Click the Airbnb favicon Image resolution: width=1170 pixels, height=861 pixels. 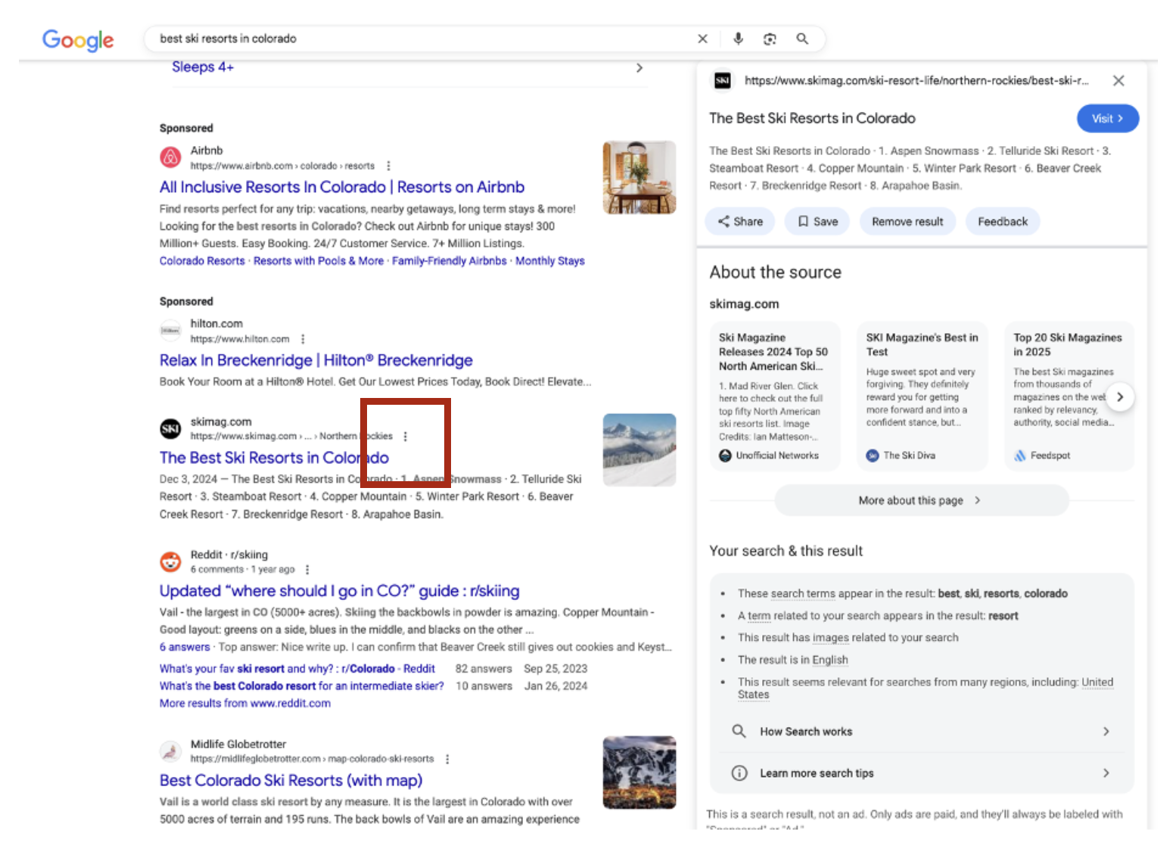(170, 157)
